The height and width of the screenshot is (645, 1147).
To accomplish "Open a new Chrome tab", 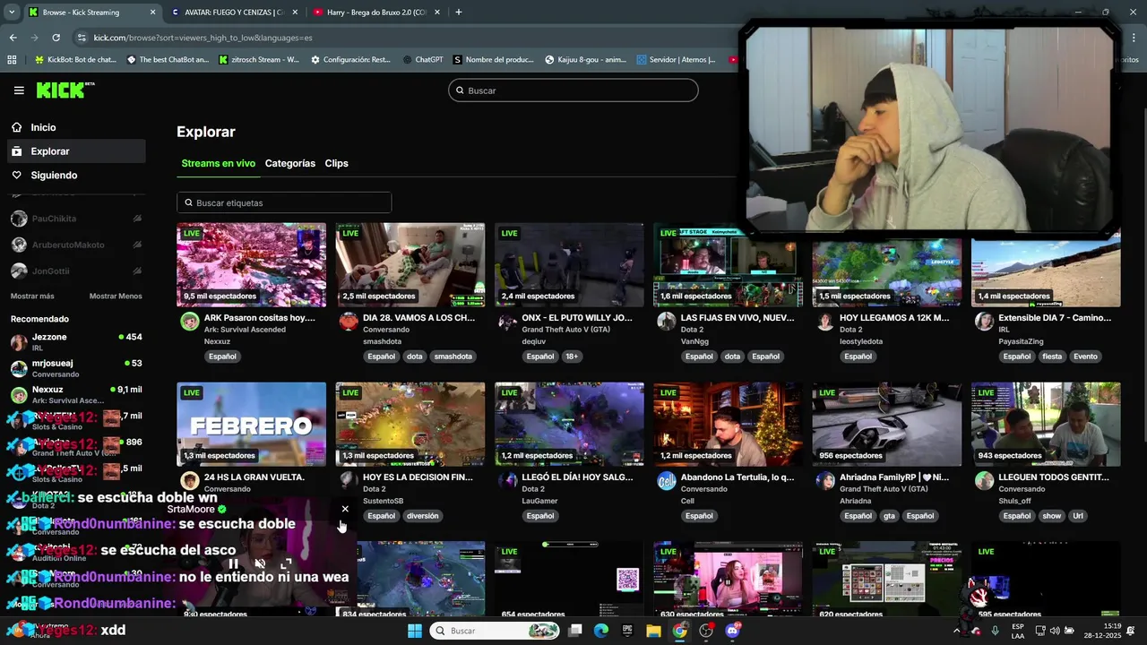I will tap(459, 13).
